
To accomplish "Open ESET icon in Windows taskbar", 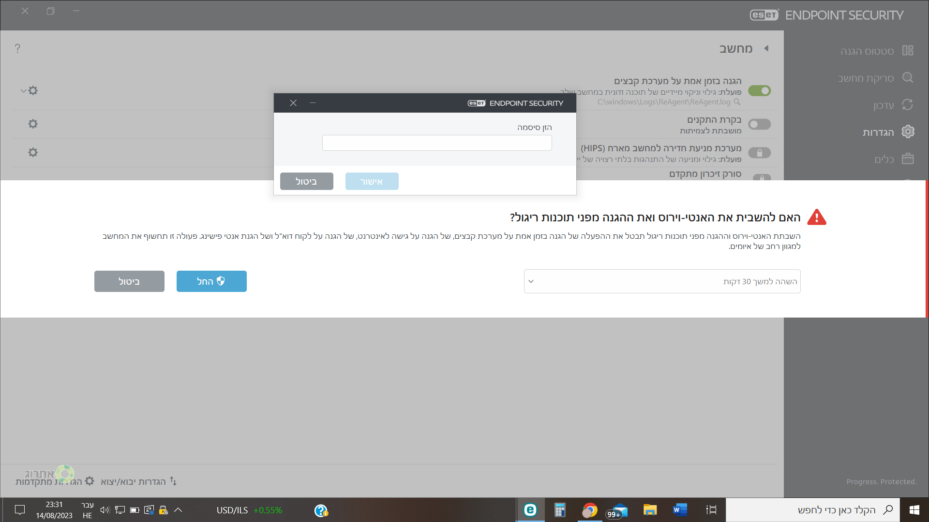I will point(530,510).
